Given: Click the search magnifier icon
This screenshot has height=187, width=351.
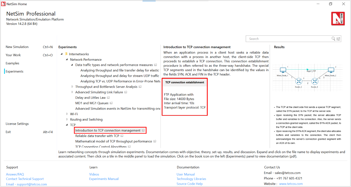Looking at the screenshot, I should click(x=333, y=39).
